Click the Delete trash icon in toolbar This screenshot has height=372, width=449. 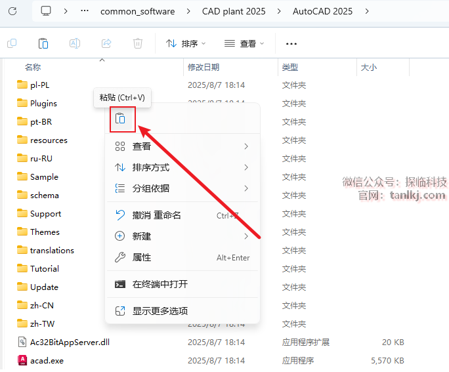(x=138, y=43)
